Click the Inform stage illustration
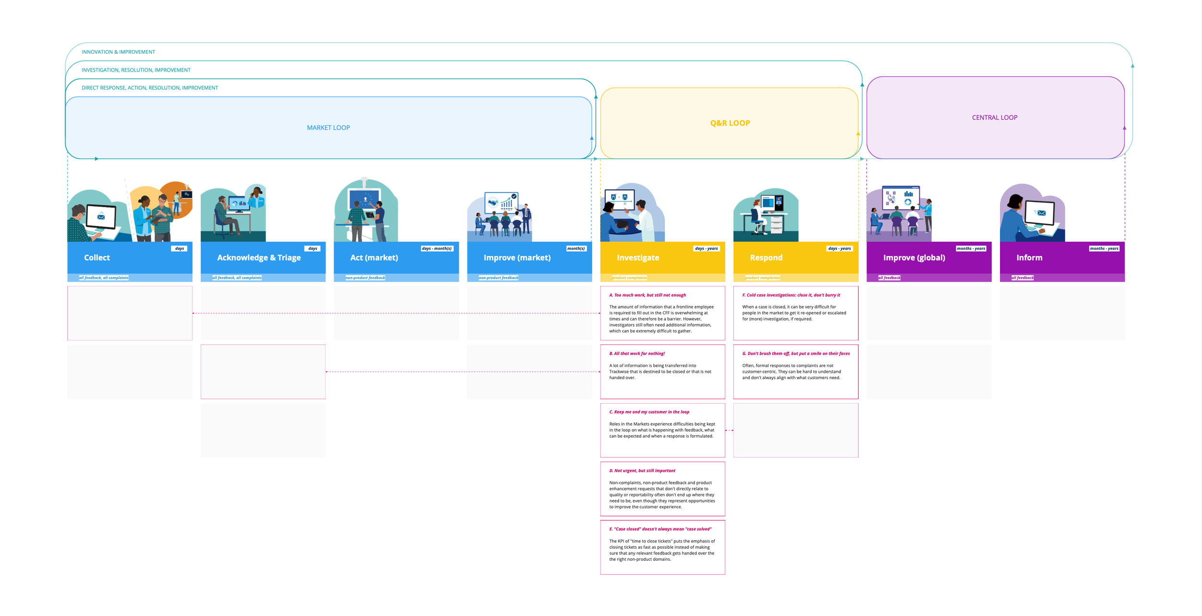 tap(1032, 214)
